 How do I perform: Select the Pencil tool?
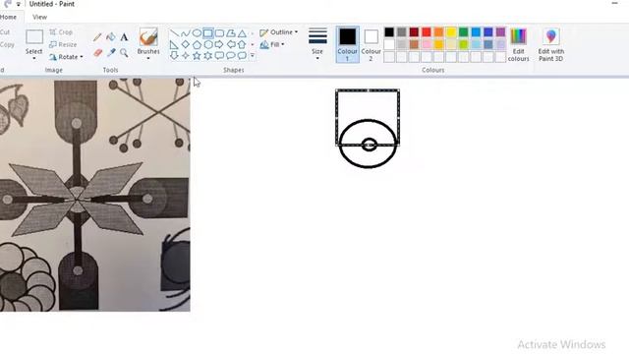pyautogui.click(x=97, y=37)
